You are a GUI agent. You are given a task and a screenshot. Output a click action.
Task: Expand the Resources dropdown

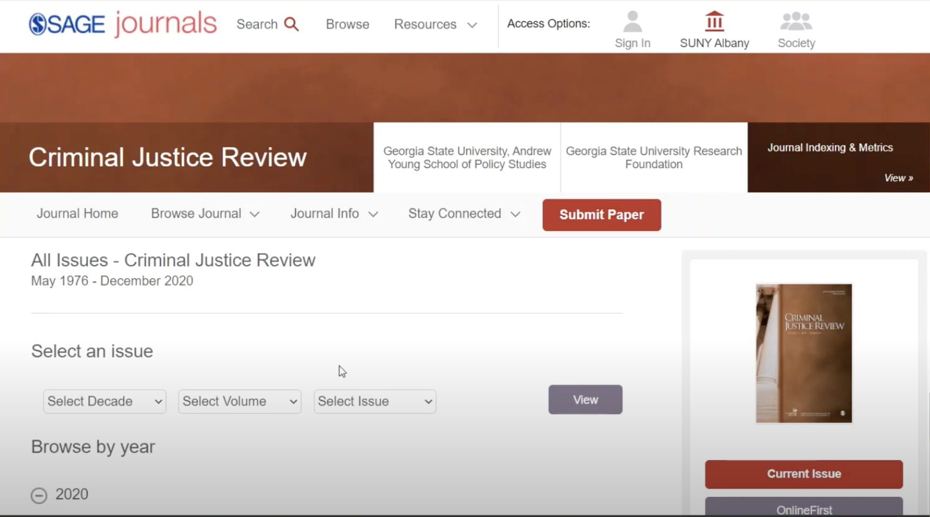pyautogui.click(x=435, y=24)
